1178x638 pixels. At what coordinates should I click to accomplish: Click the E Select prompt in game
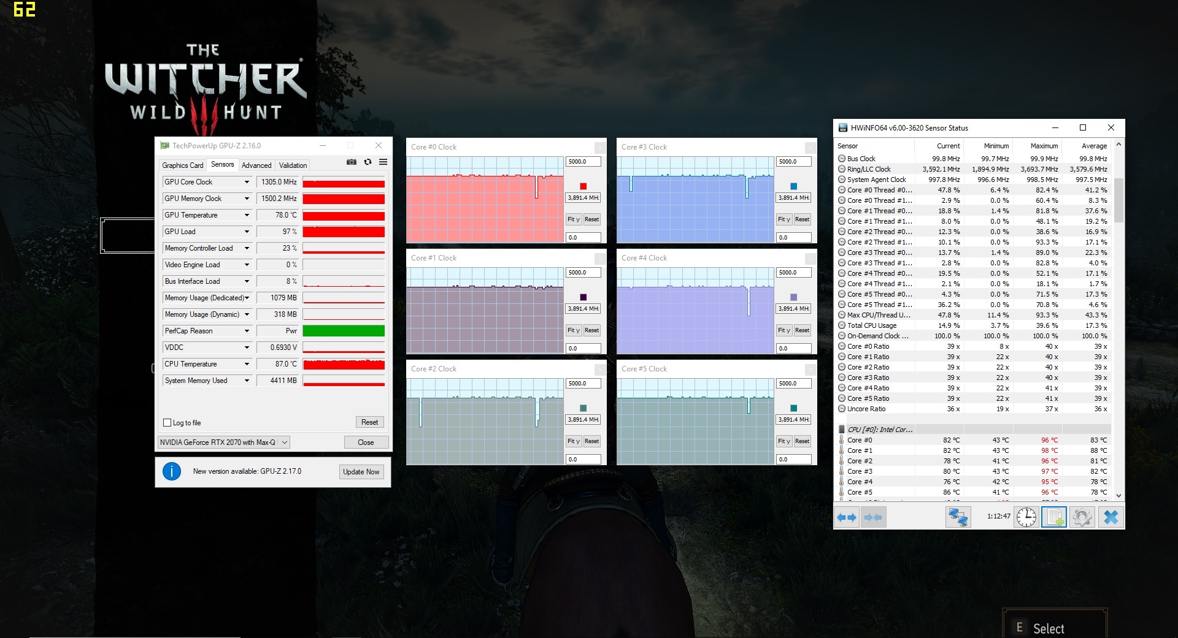pyautogui.click(x=1055, y=627)
